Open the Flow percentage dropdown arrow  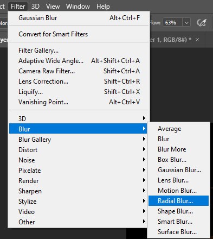186,23
